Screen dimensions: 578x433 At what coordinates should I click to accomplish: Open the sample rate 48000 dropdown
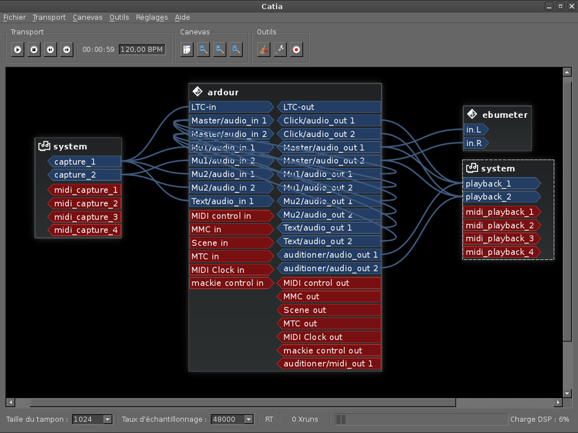(232, 419)
